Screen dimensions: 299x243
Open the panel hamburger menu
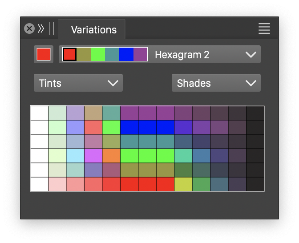264,29
